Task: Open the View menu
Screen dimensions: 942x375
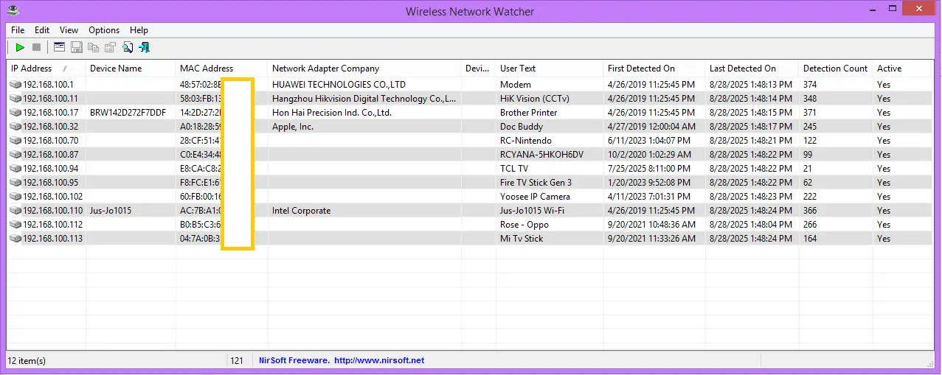Action: [69, 30]
